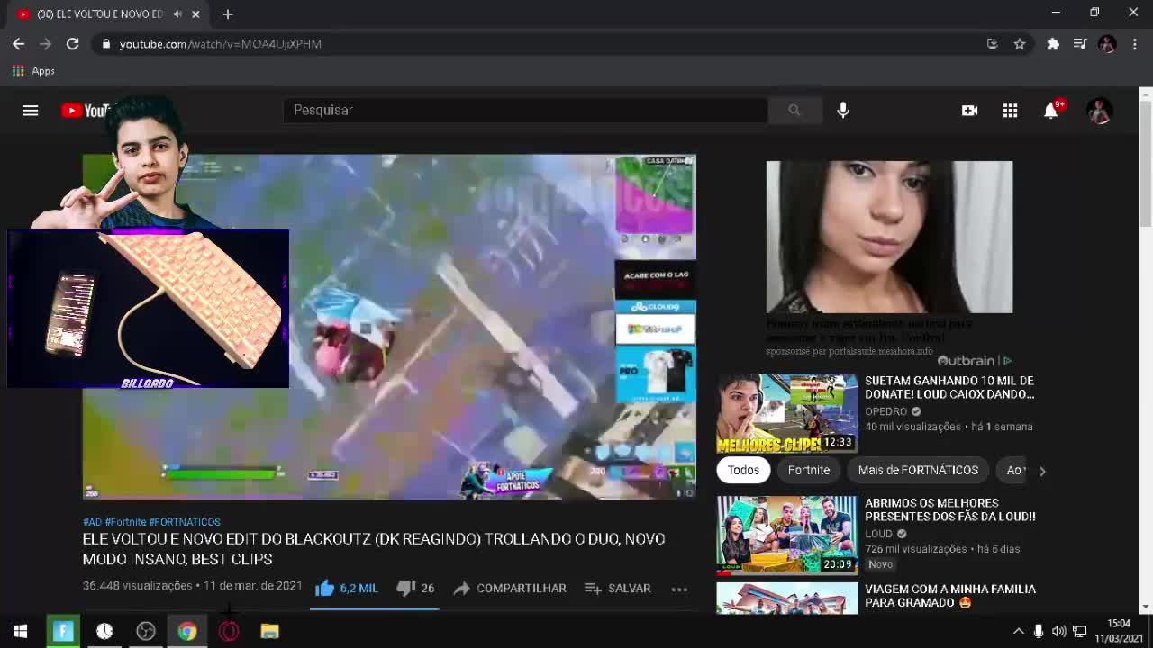Open Chrome profile avatar
This screenshot has width=1153, height=648.
(x=1107, y=43)
